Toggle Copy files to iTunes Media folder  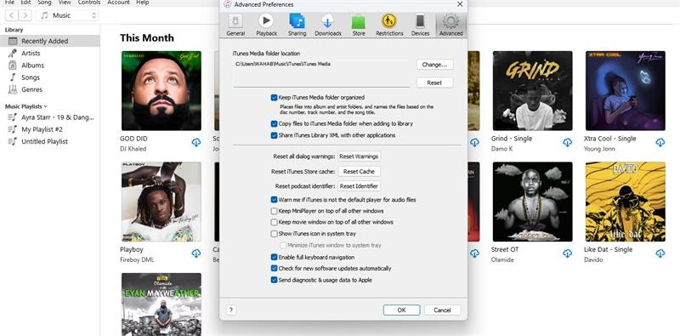[274, 123]
